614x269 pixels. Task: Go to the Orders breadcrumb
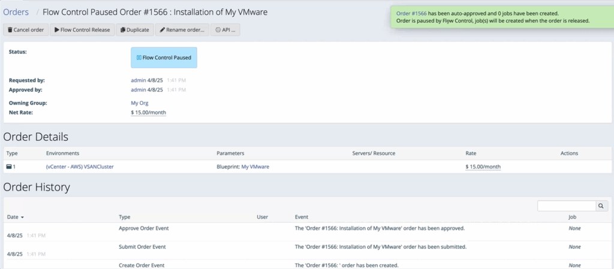click(x=16, y=12)
